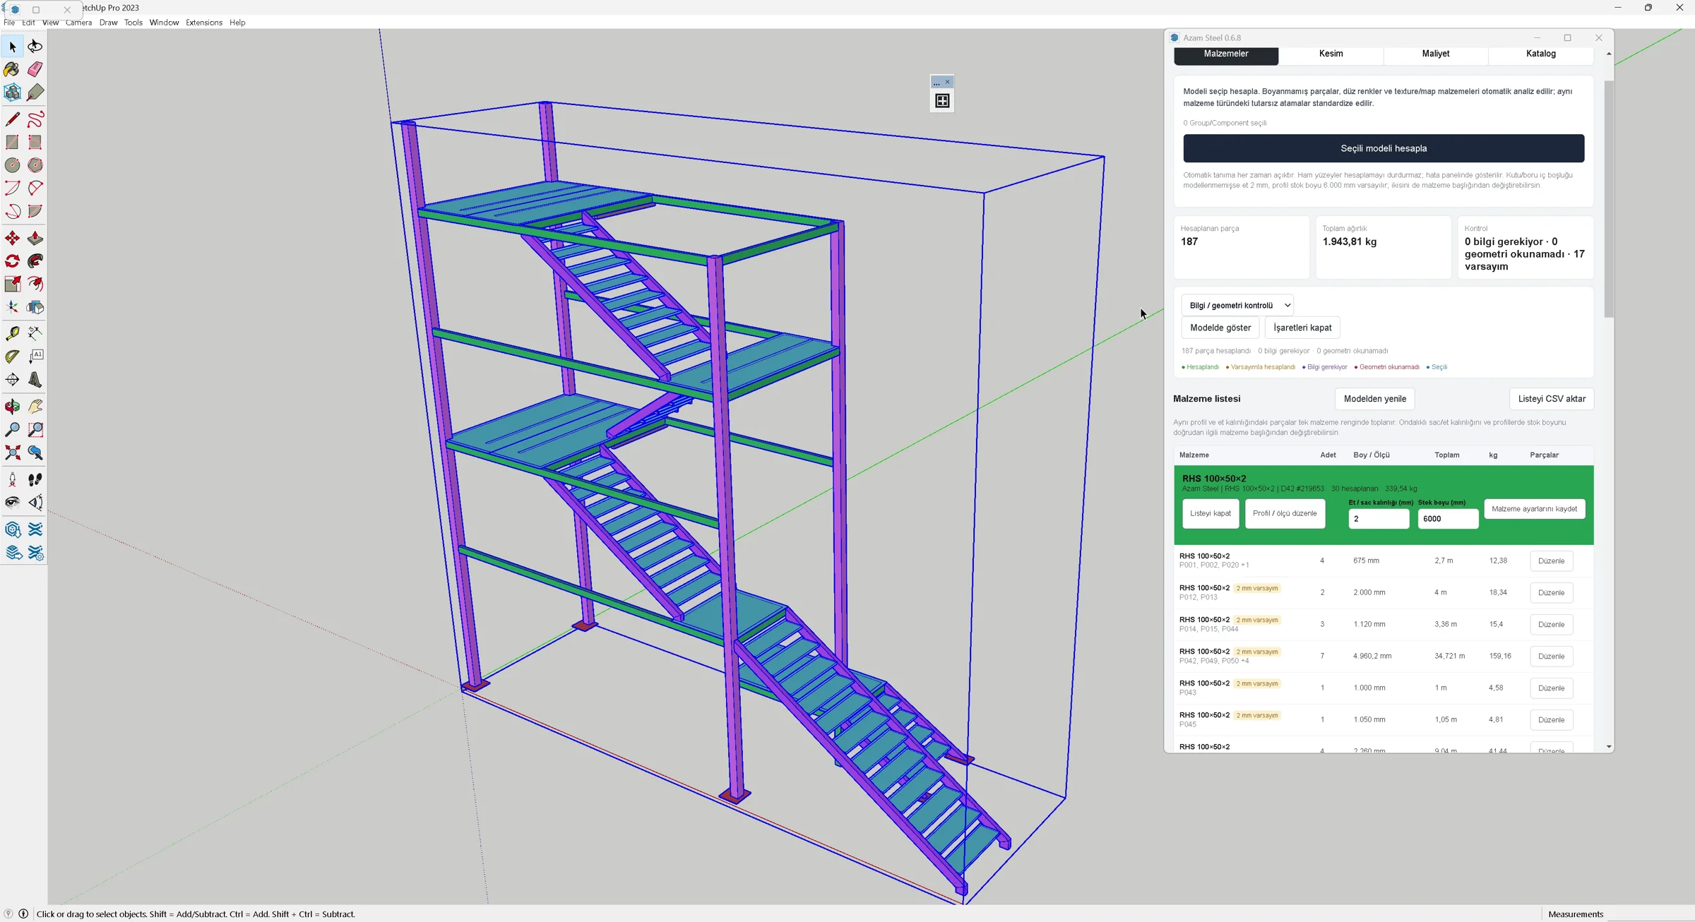
Task: Open the Camera menu
Action: coord(78,23)
